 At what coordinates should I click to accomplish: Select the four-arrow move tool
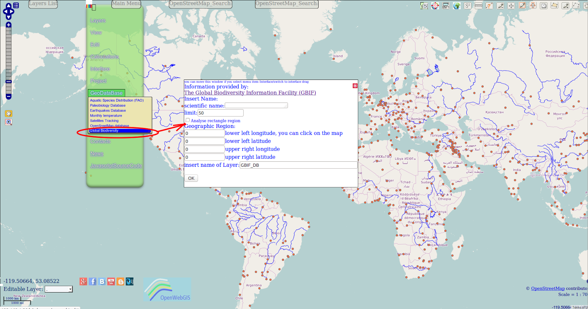click(511, 6)
